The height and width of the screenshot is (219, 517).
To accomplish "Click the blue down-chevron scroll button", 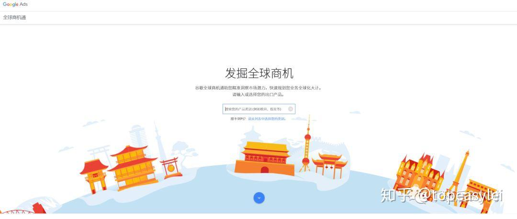I will click(259, 198).
